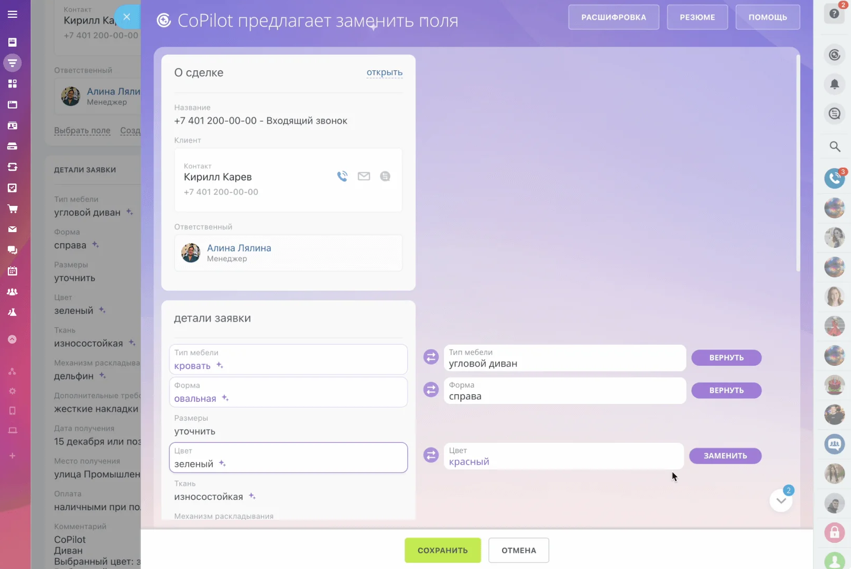Screen dimensions: 851x569
Task: Open the search magnifier in right sidebar
Action: [834, 147]
